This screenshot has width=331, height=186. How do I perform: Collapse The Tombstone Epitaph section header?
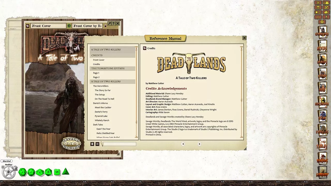tap(112, 68)
